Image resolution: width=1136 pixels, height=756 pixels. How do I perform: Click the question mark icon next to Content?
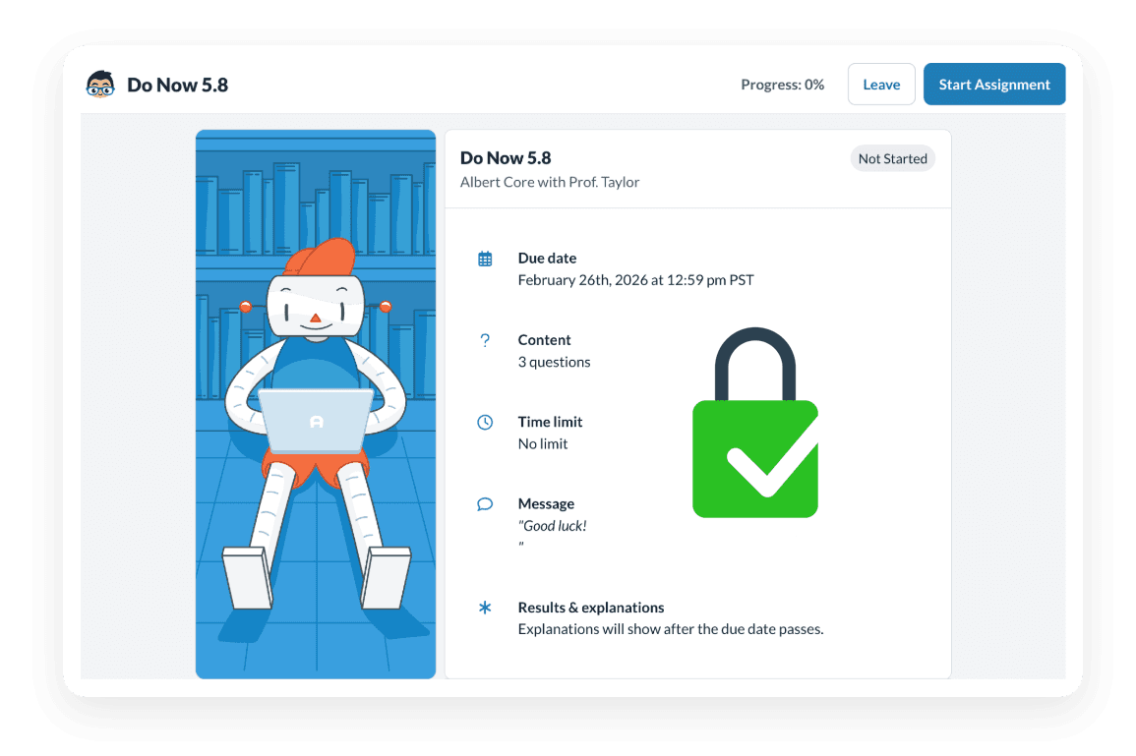click(484, 340)
